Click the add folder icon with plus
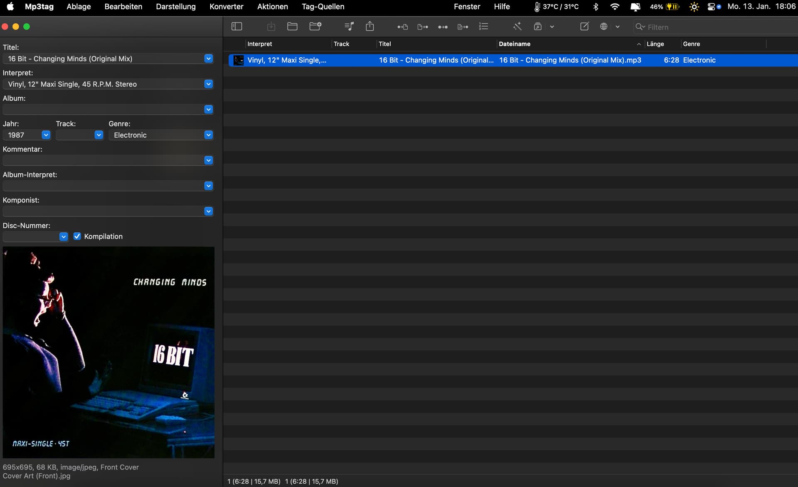 pyautogui.click(x=315, y=27)
